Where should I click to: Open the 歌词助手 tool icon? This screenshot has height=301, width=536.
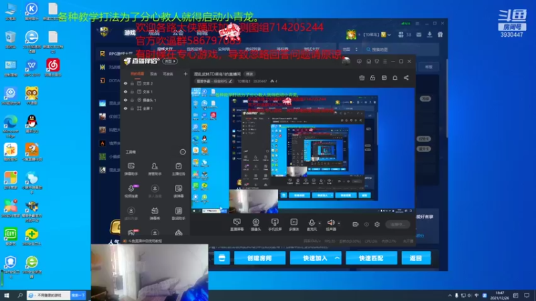coord(178,213)
